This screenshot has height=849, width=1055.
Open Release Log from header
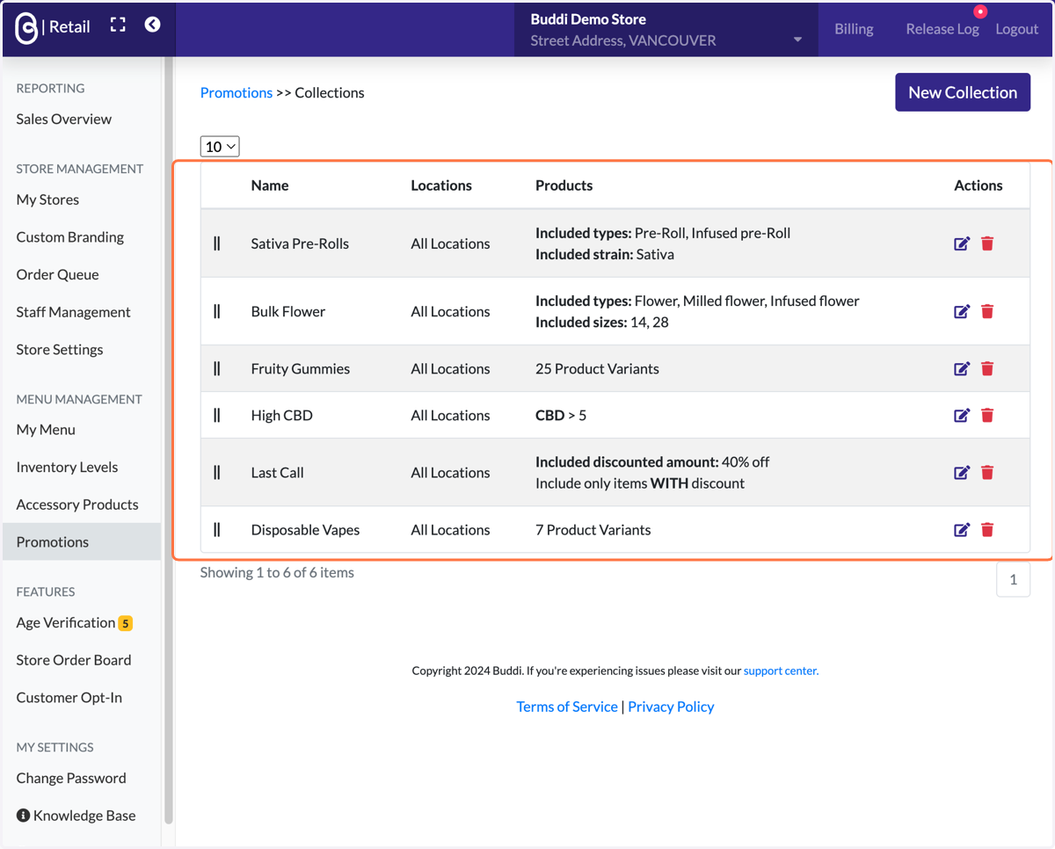[x=942, y=29]
